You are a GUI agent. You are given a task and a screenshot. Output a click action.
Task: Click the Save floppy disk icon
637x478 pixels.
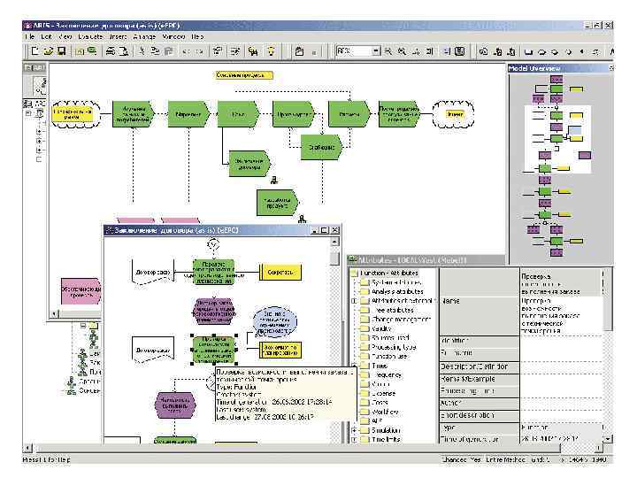(61, 50)
